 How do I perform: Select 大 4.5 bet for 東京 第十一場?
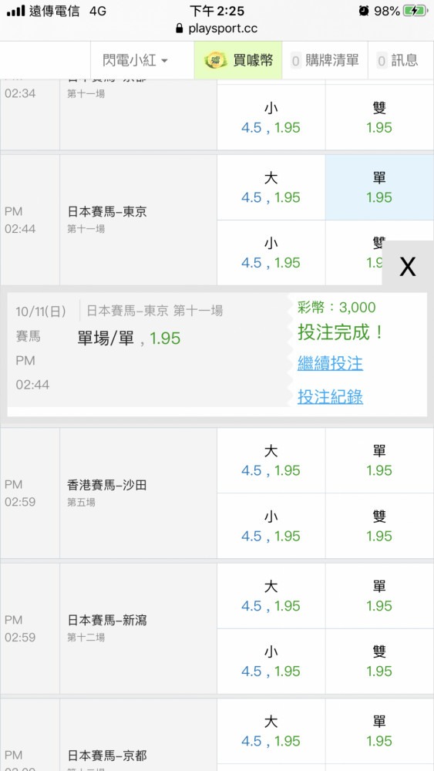(x=271, y=187)
